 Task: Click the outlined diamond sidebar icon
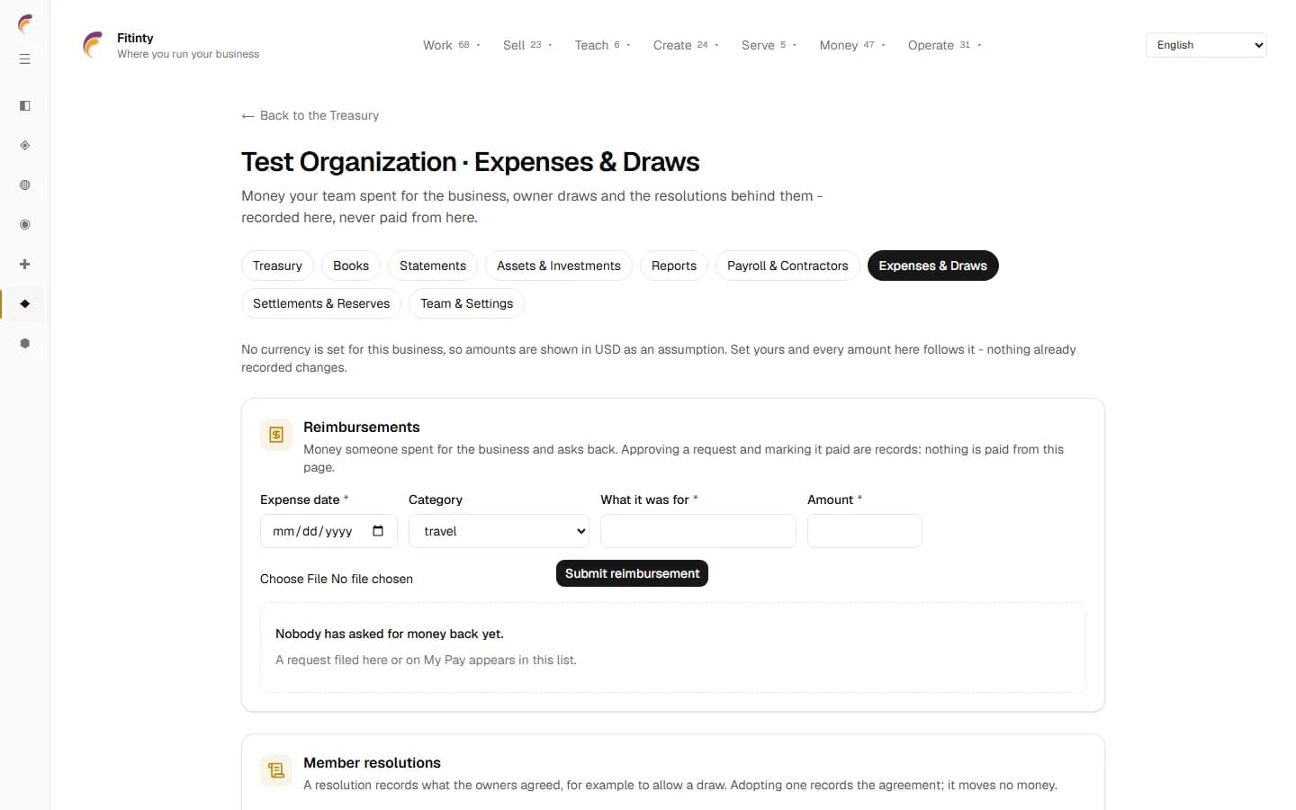coord(25,146)
